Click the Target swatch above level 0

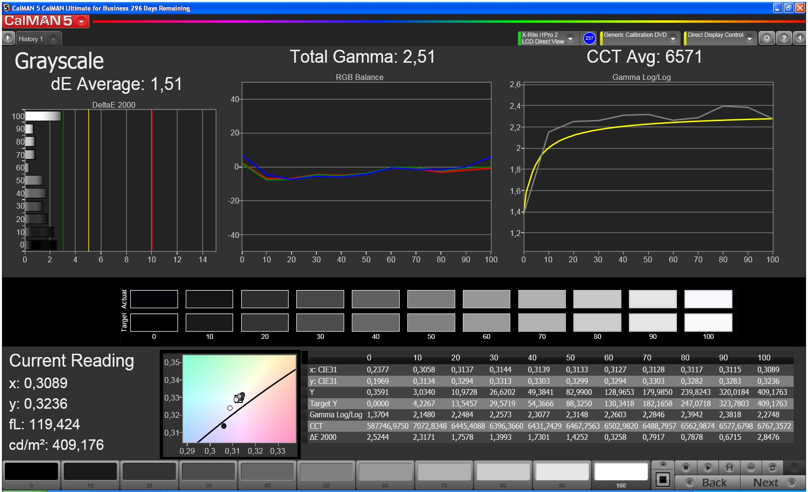[154, 323]
